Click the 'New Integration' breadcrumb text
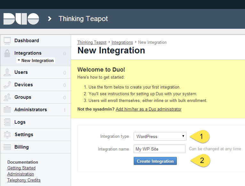245x186 pixels. (x=152, y=42)
